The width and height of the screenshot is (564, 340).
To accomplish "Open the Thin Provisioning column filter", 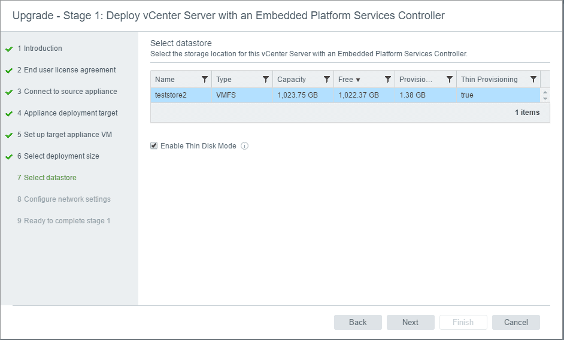I will click(x=533, y=80).
